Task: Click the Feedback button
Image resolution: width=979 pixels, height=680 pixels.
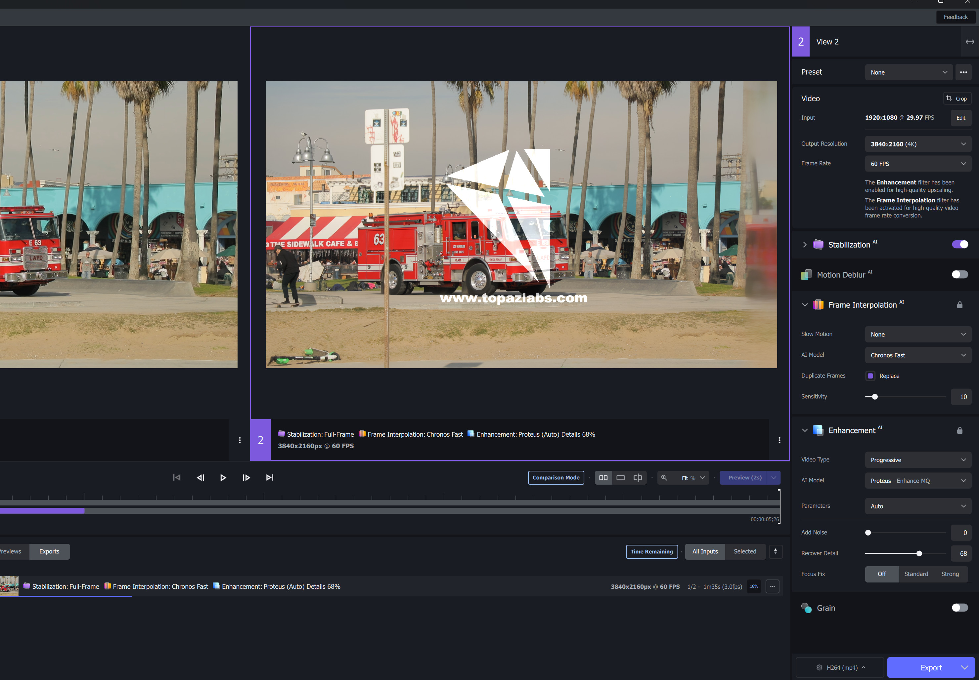Action: (955, 17)
